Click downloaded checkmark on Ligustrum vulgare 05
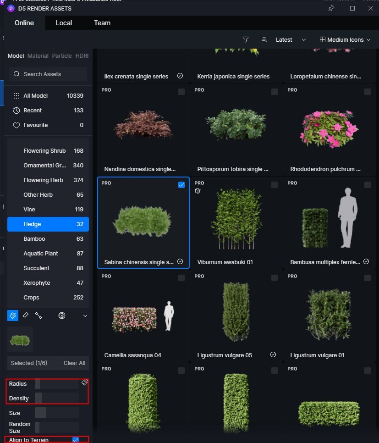 [273, 354]
